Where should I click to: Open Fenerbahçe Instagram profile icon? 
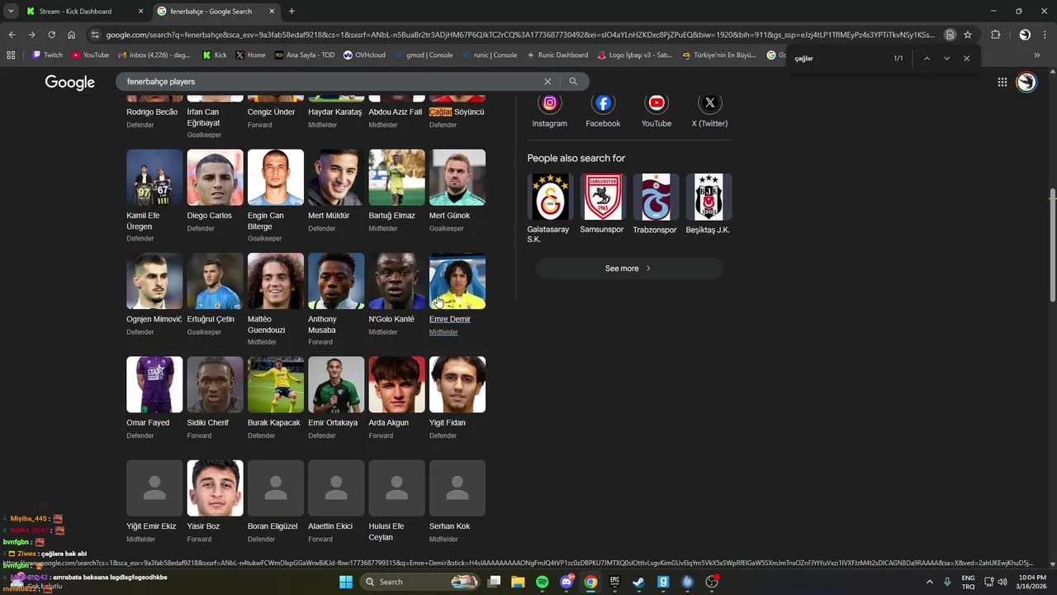pyautogui.click(x=549, y=103)
